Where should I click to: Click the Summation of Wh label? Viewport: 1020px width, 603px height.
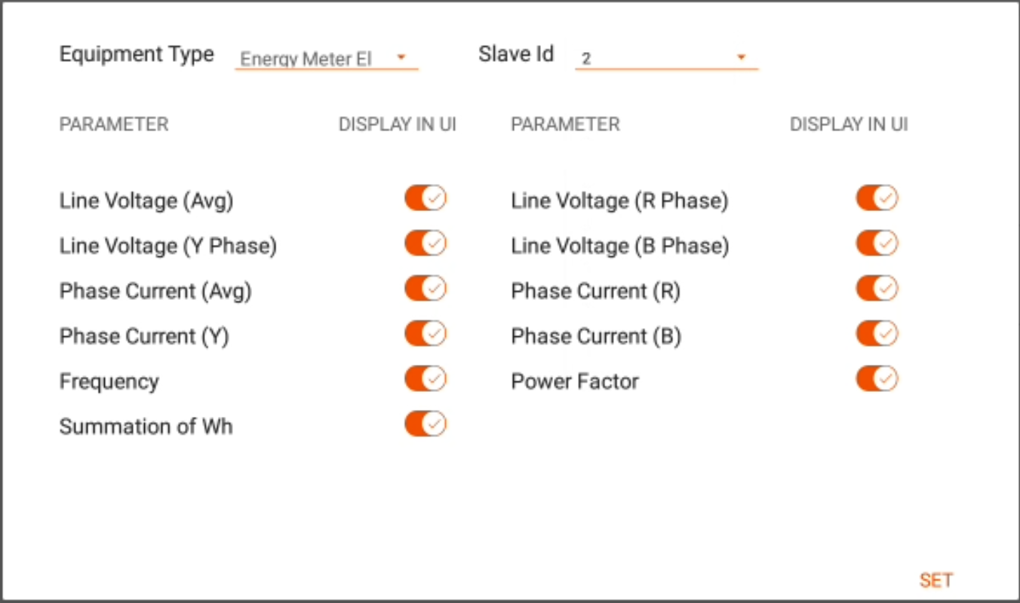pos(146,427)
